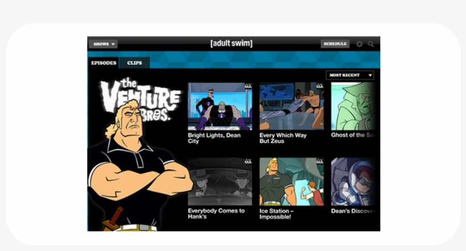Switch to the Episodes tab
The image size is (466, 251).
pos(103,63)
